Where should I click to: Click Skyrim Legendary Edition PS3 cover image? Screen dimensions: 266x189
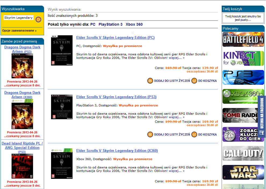coord(62,107)
